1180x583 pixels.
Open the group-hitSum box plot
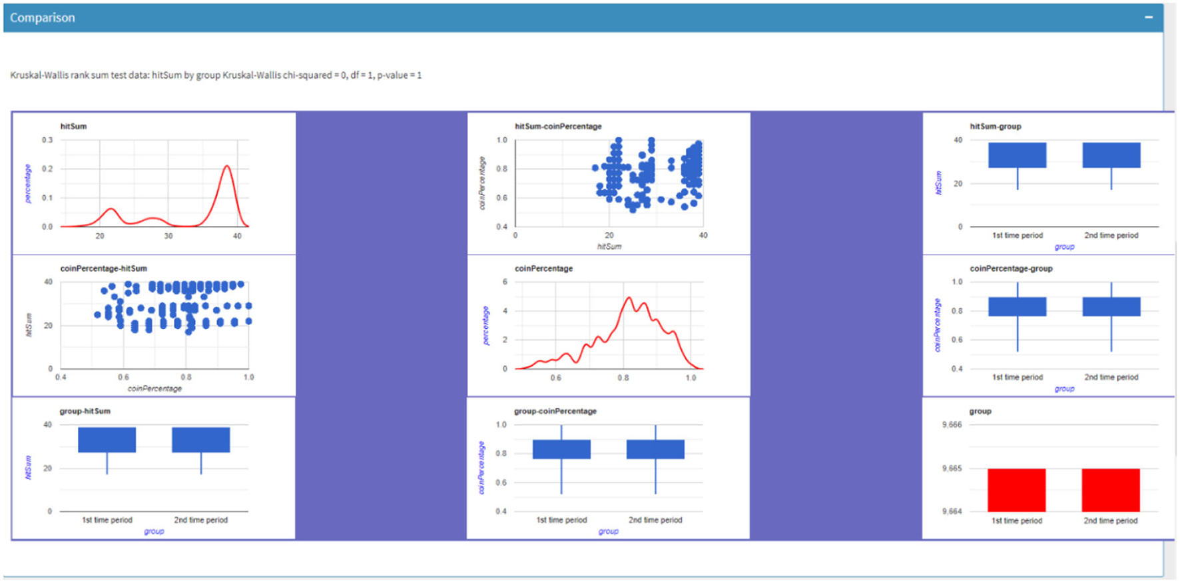tap(154, 468)
